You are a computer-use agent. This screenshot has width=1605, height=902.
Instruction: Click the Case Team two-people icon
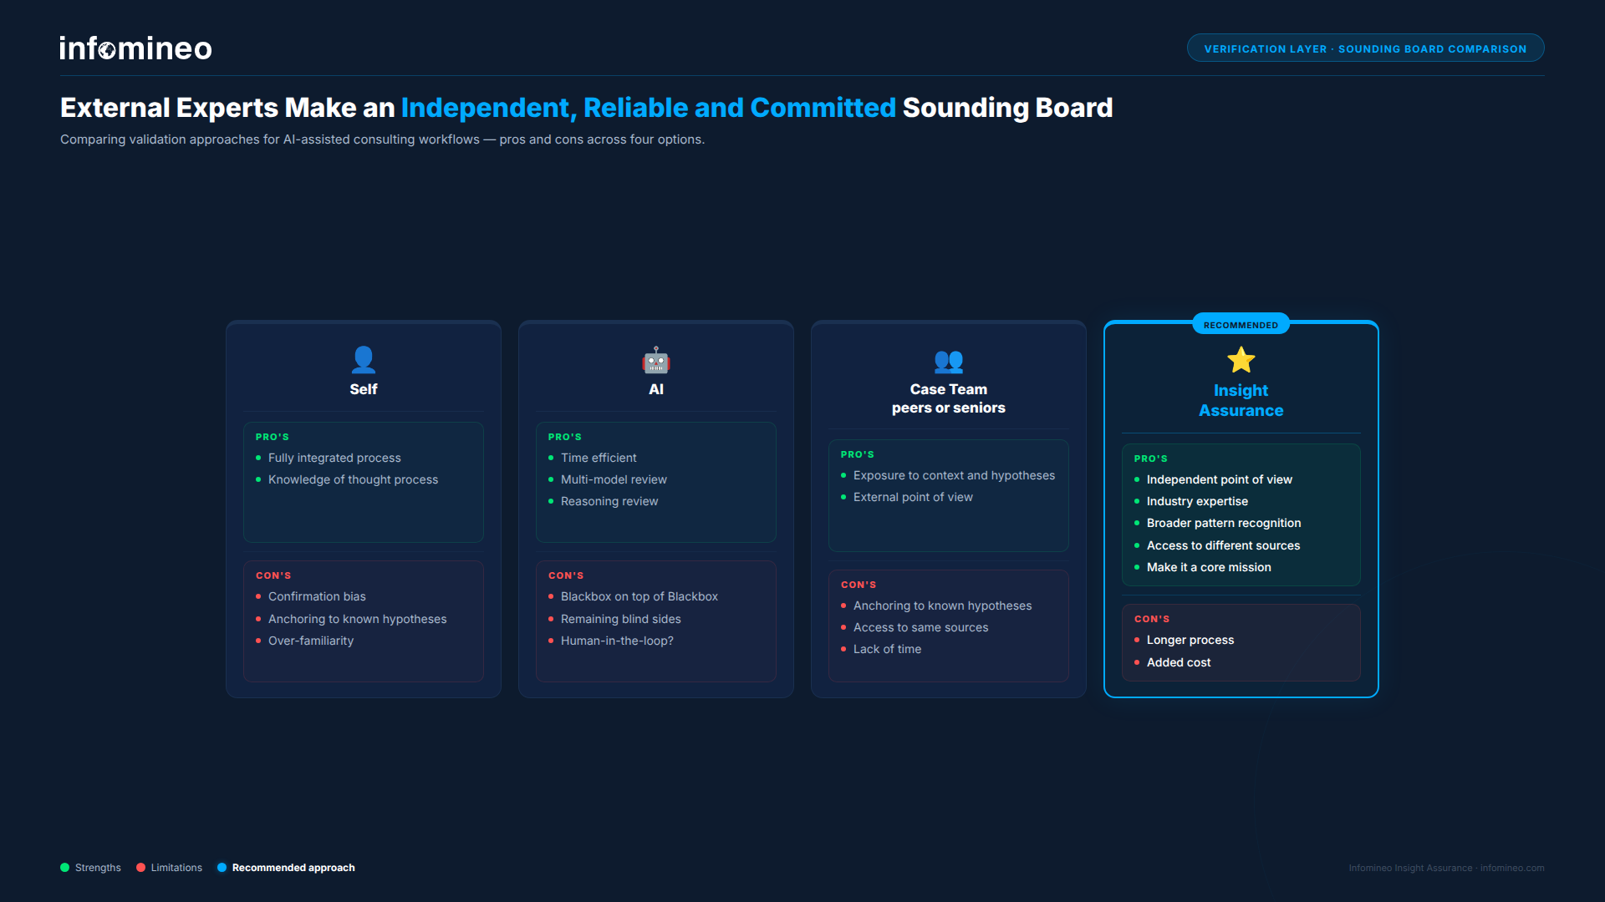pos(949,360)
